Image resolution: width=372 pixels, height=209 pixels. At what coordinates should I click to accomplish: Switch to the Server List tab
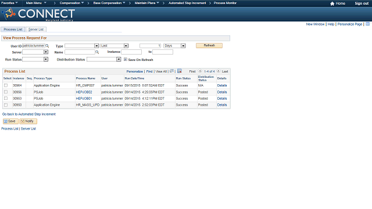coord(36,30)
